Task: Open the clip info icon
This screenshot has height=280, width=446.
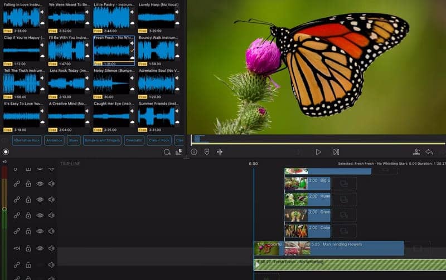Action: click(194, 151)
